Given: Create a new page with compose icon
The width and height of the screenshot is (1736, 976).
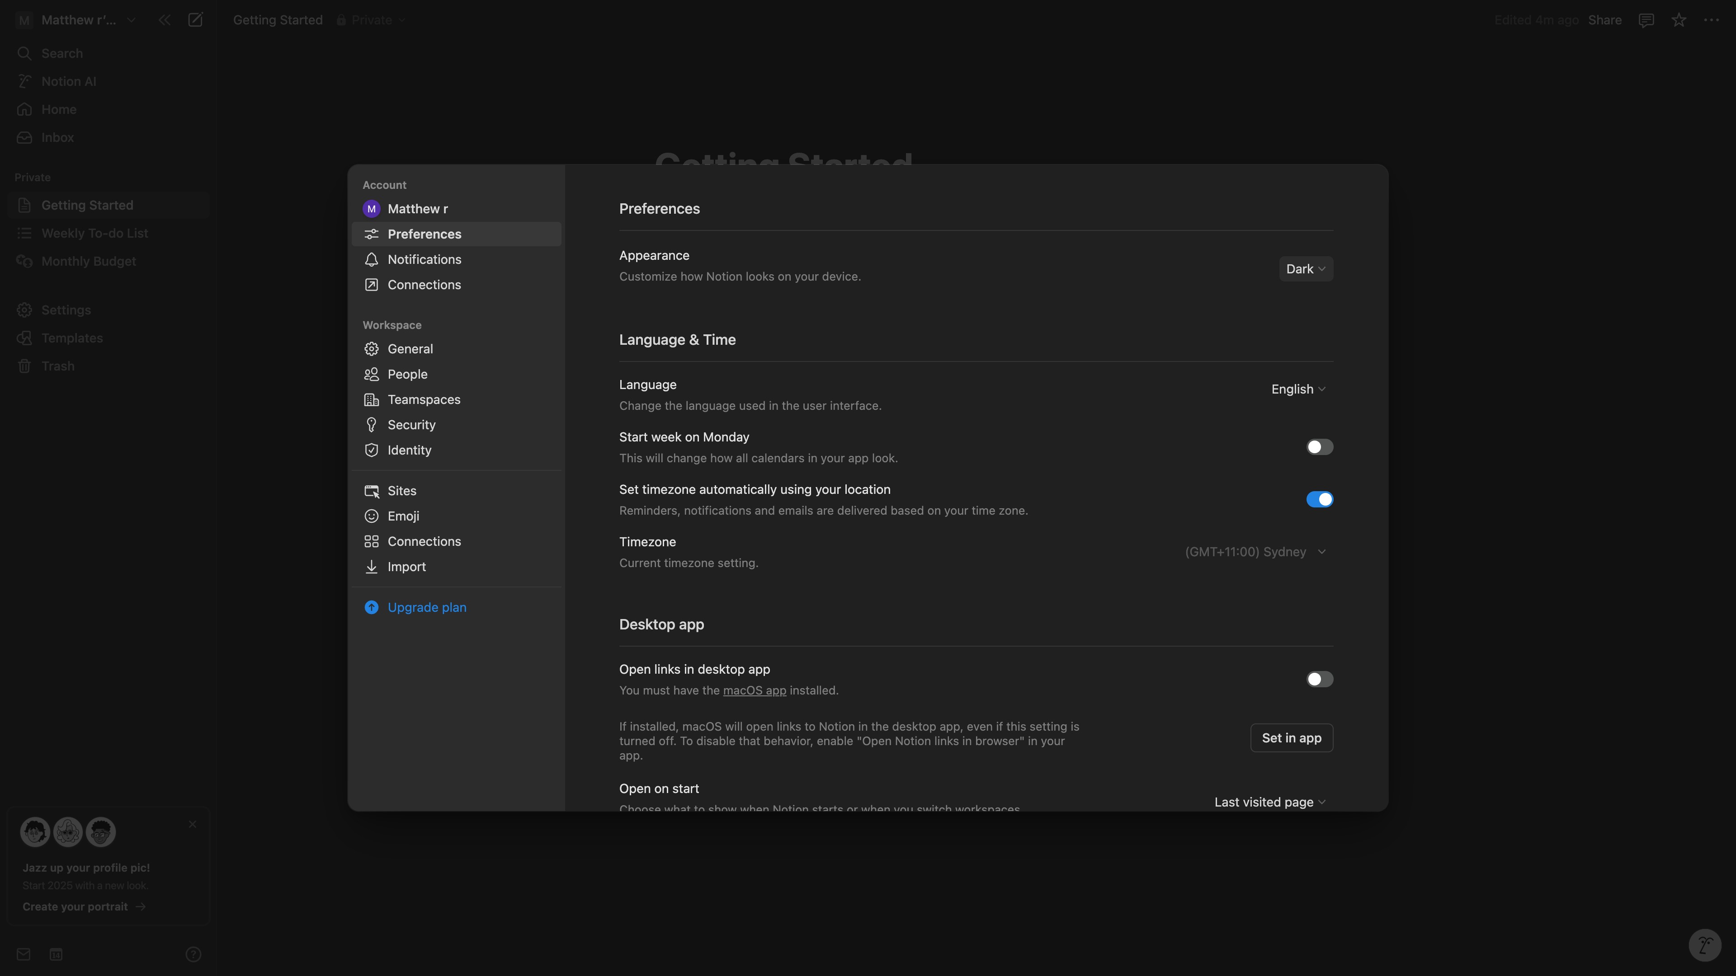Looking at the screenshot, I should (x=195, y=20).
